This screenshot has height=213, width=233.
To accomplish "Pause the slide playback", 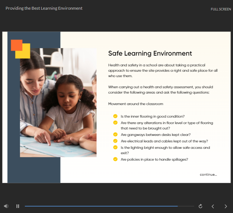I will click(18, 206).
